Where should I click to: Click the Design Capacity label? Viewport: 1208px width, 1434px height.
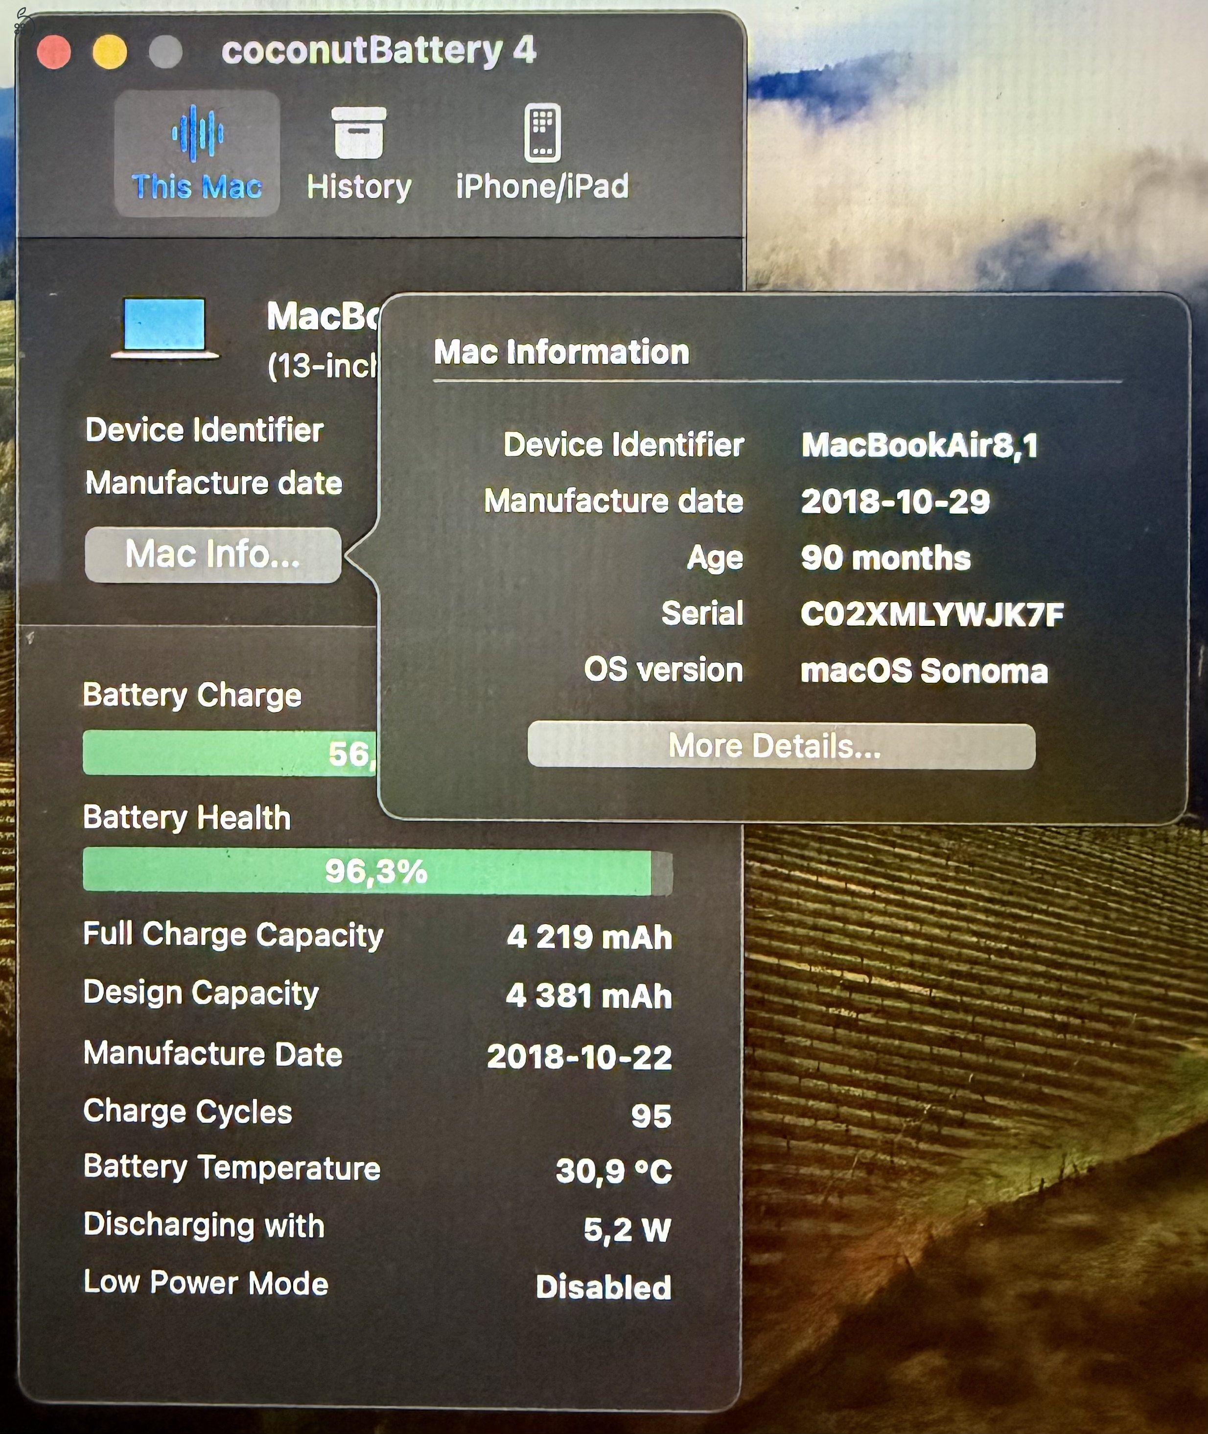click(x=201, y=993)
